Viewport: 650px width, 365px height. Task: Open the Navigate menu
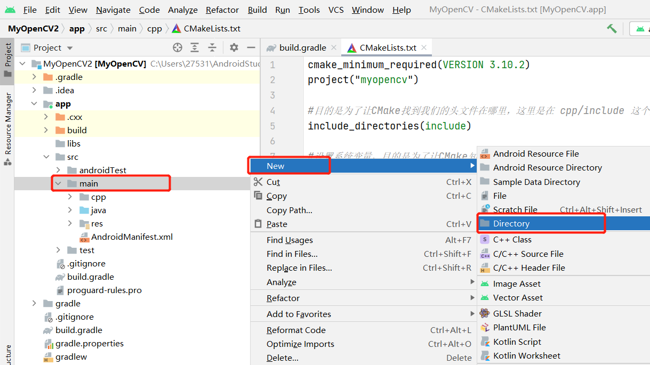tap(113, 10)
